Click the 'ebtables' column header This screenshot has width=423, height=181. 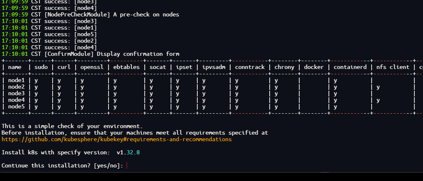point(127,67)
